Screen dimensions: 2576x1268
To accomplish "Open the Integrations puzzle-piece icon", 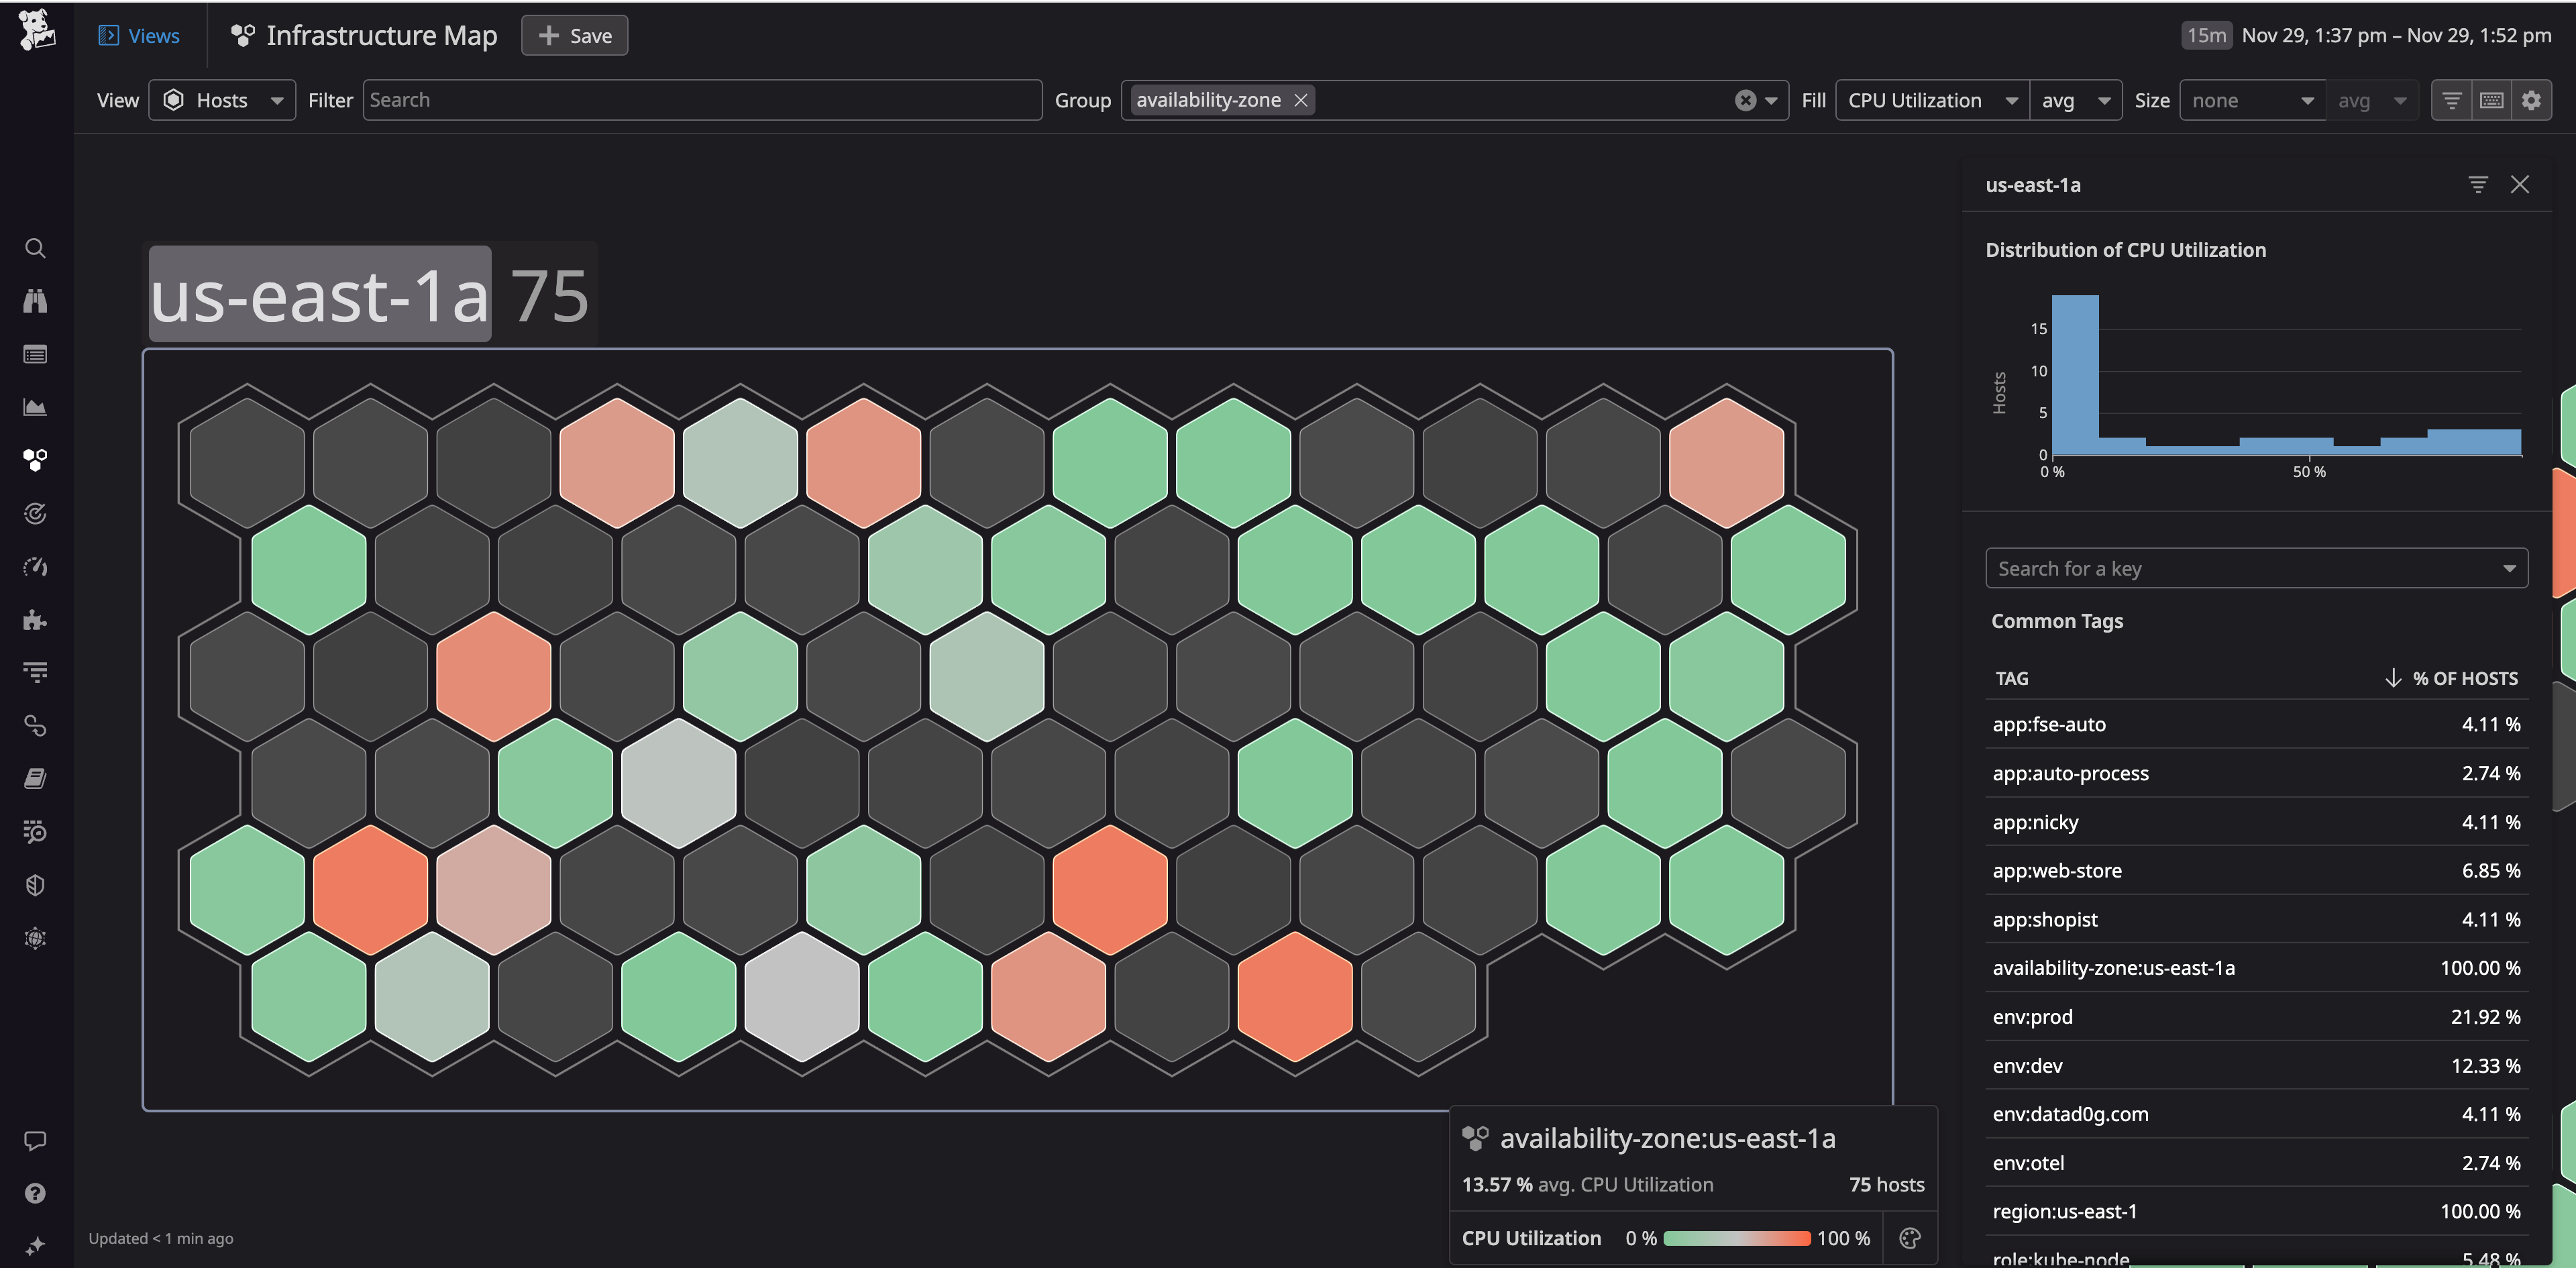I will pos(35,620).
